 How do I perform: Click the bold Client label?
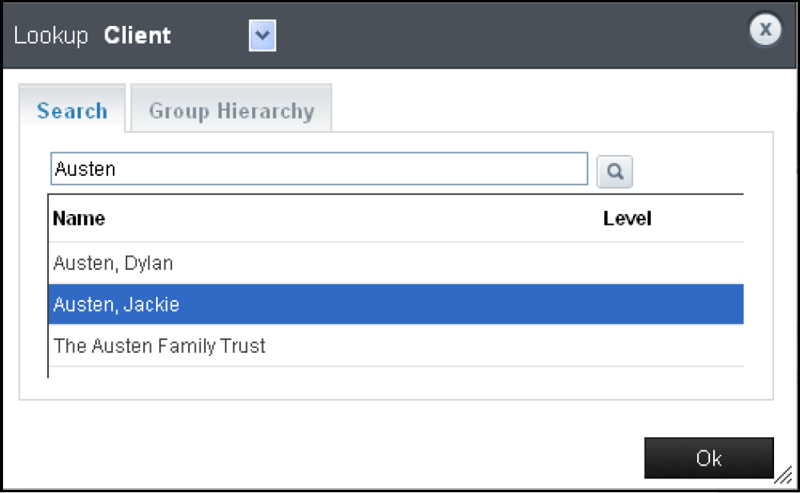click(x=137, y=36)
